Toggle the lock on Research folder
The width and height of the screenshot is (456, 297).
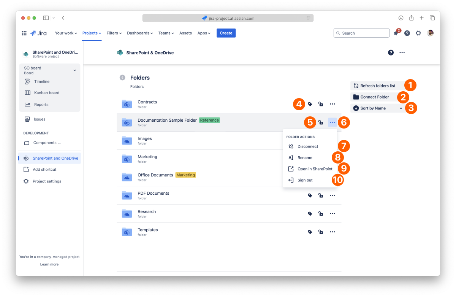pyautogui.click(x=321, y=214)
